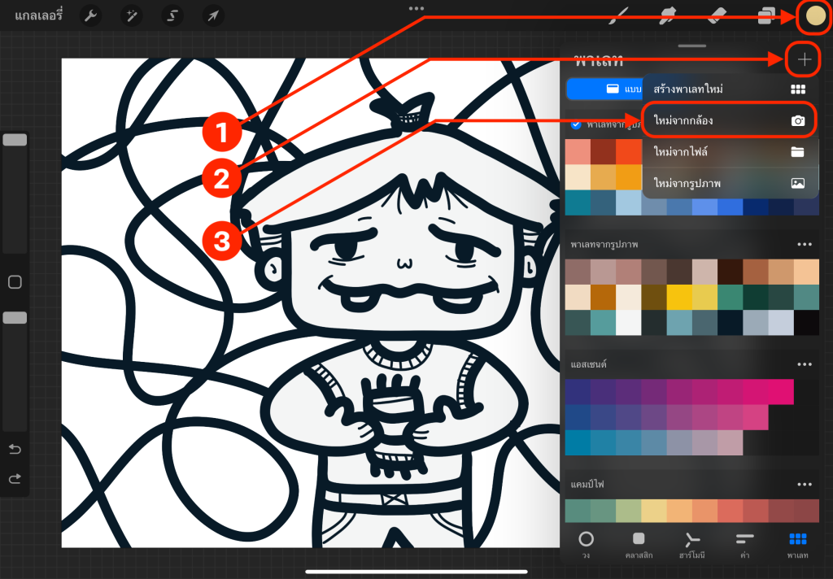Screen dimensions: 833x579
Task: Toggle the default palette checkmark
Action: [x=576, y=124]
